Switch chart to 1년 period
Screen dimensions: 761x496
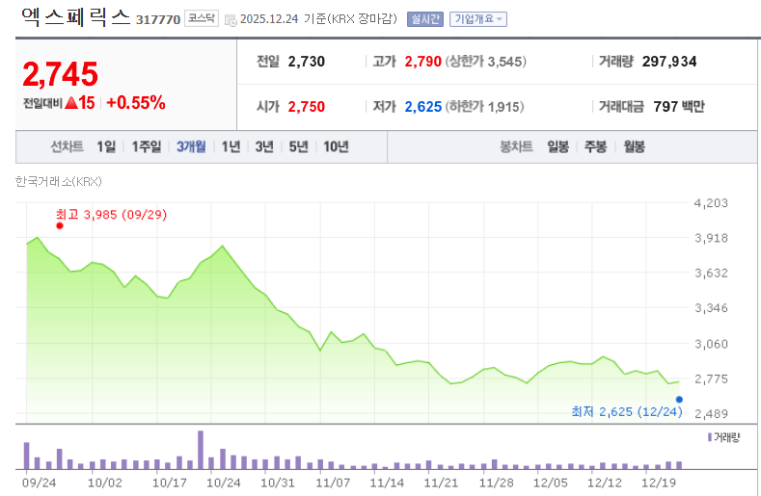[231, 146]
